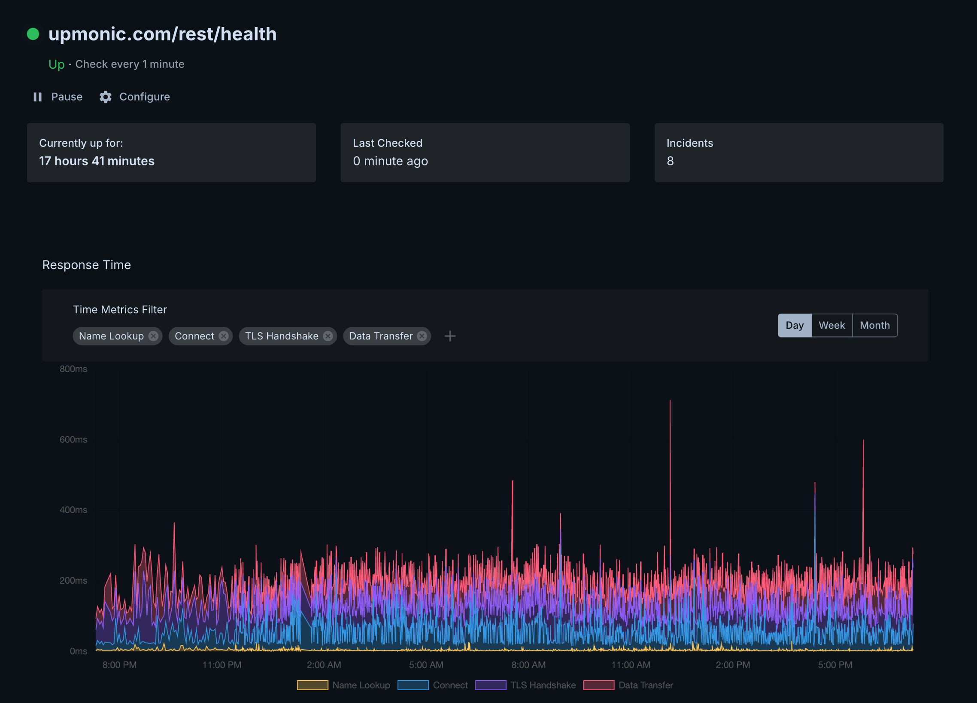Click the Up status text
The image size is (977, 703).
point(56,64)
